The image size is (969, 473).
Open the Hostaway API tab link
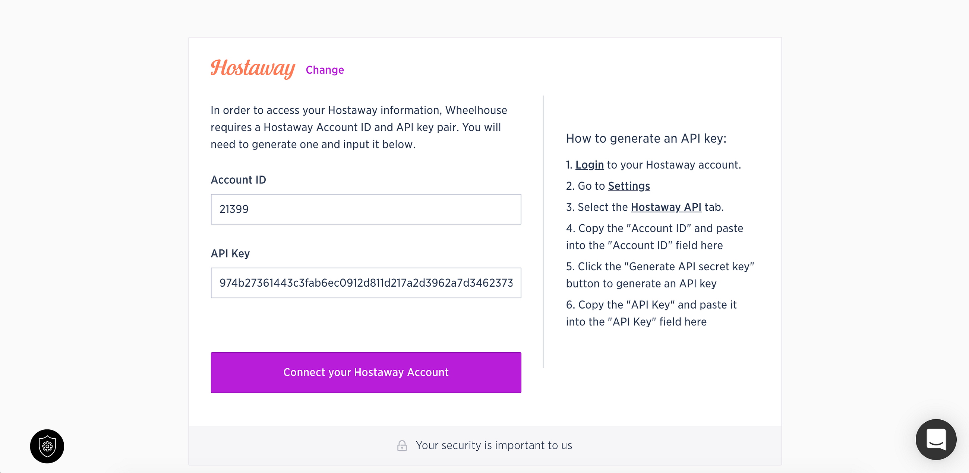click(666, 207)
